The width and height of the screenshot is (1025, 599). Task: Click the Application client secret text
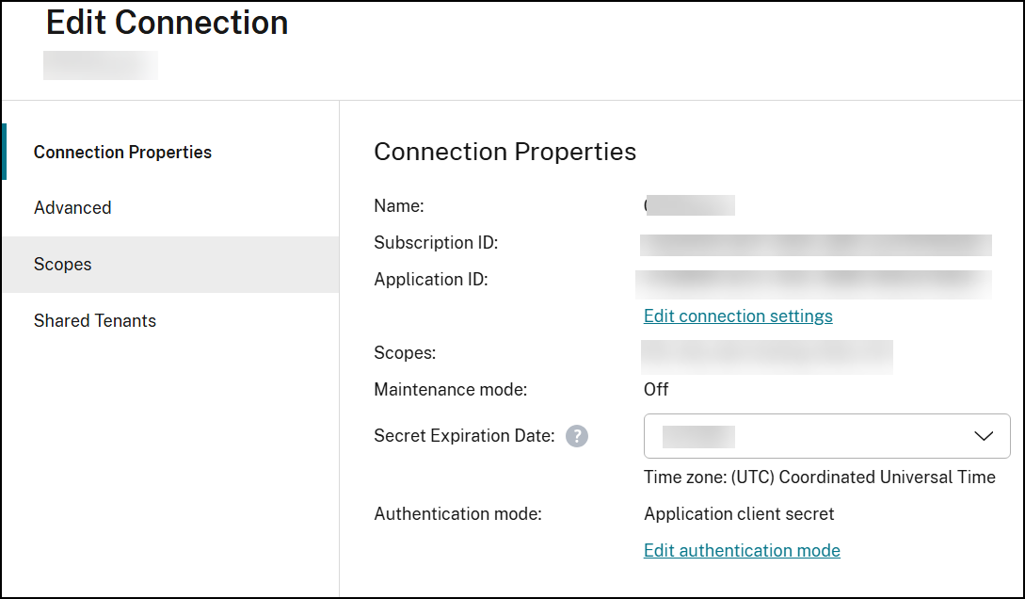(x=739, y=514)
